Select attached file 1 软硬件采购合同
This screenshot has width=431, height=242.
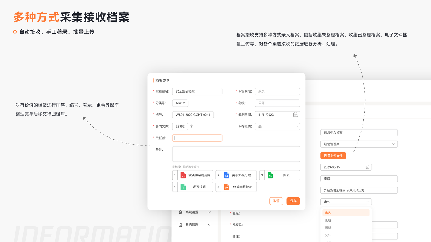[x=192, y=175]
